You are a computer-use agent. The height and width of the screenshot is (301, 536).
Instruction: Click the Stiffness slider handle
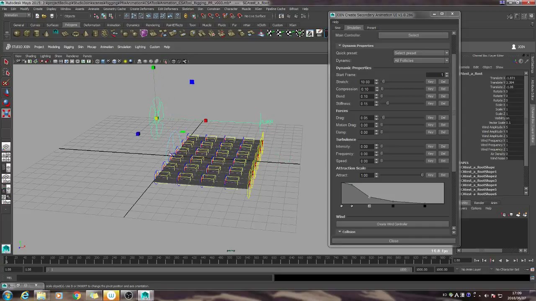[387, 103]
